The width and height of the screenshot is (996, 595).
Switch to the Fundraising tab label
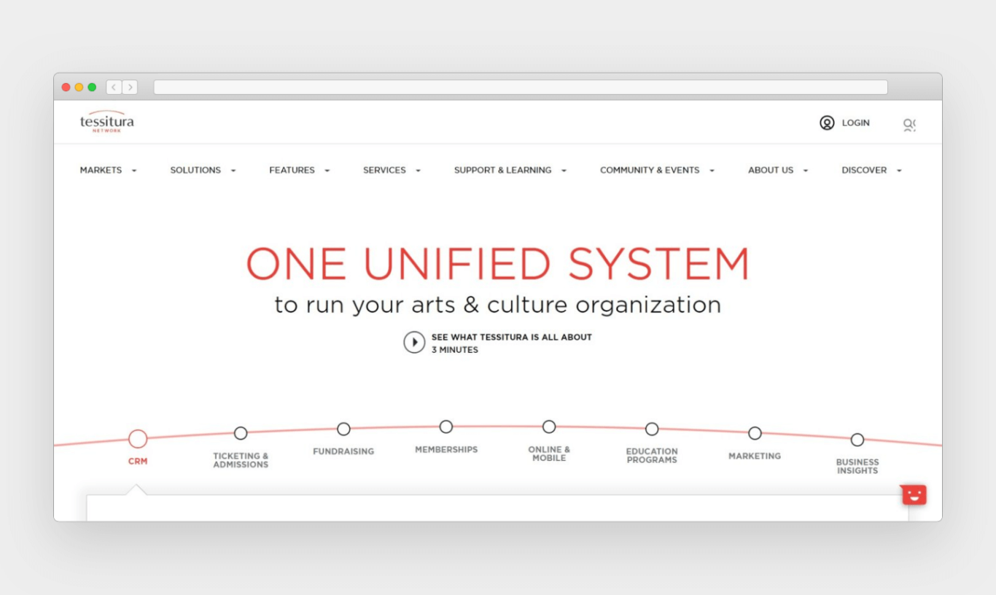[x=343, y=451]
